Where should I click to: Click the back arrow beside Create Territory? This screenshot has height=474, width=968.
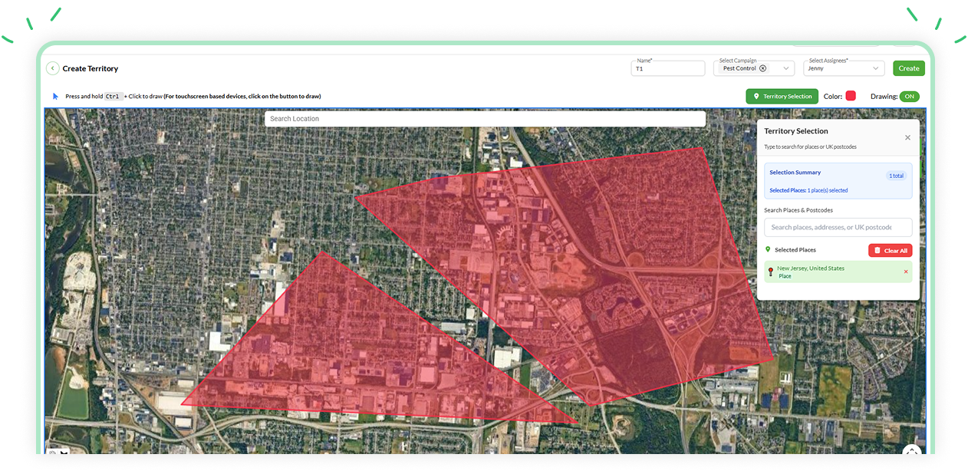(x=52, y=68)
